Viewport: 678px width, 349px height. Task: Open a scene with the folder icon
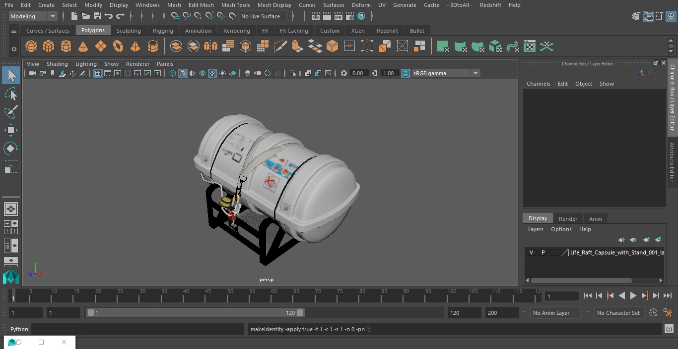coord(86,16)
